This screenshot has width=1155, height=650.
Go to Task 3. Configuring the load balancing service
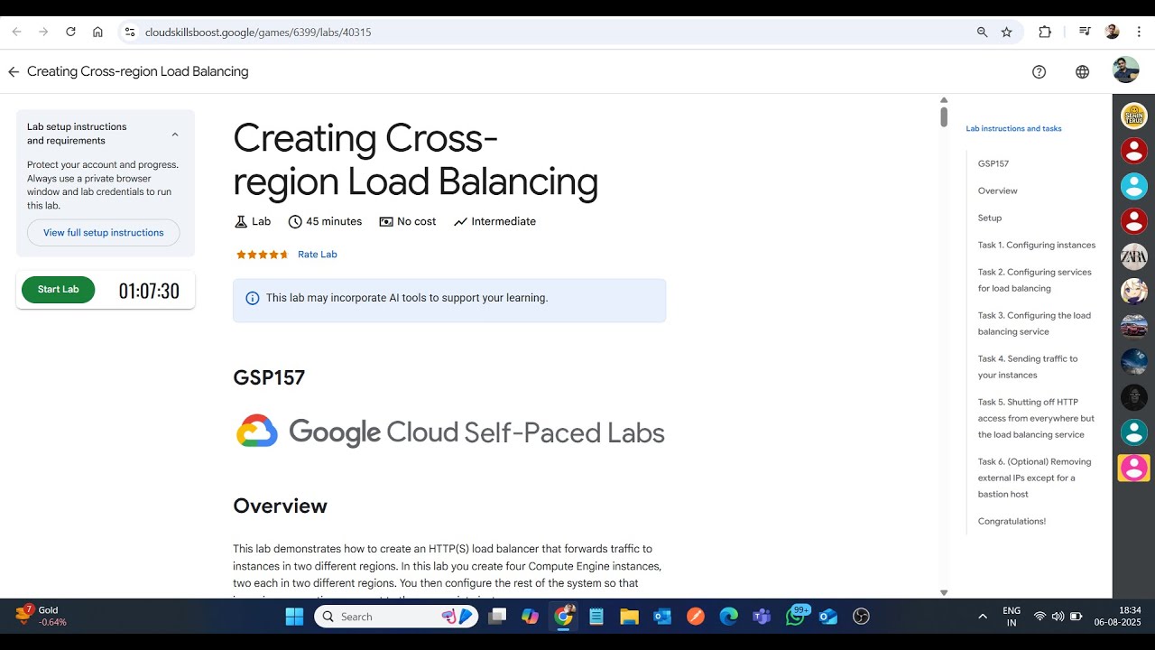pos(1034,323)
